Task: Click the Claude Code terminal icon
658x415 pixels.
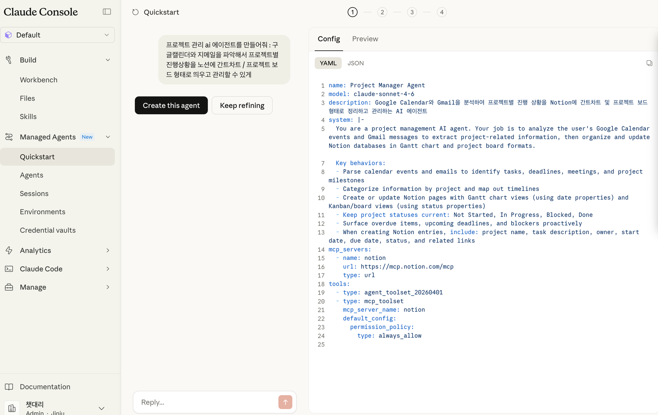Action: (x=9, y=269)
